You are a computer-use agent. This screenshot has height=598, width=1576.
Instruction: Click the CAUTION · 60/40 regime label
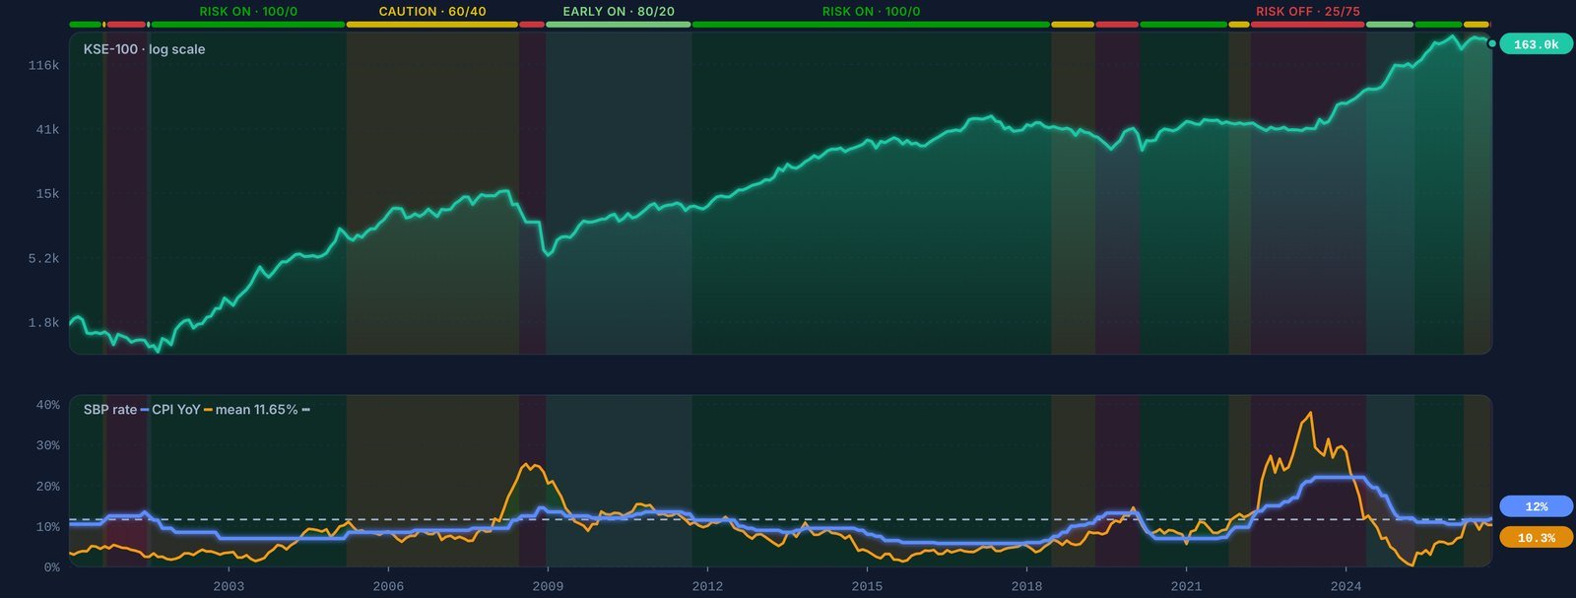click(x=432, y=12)
